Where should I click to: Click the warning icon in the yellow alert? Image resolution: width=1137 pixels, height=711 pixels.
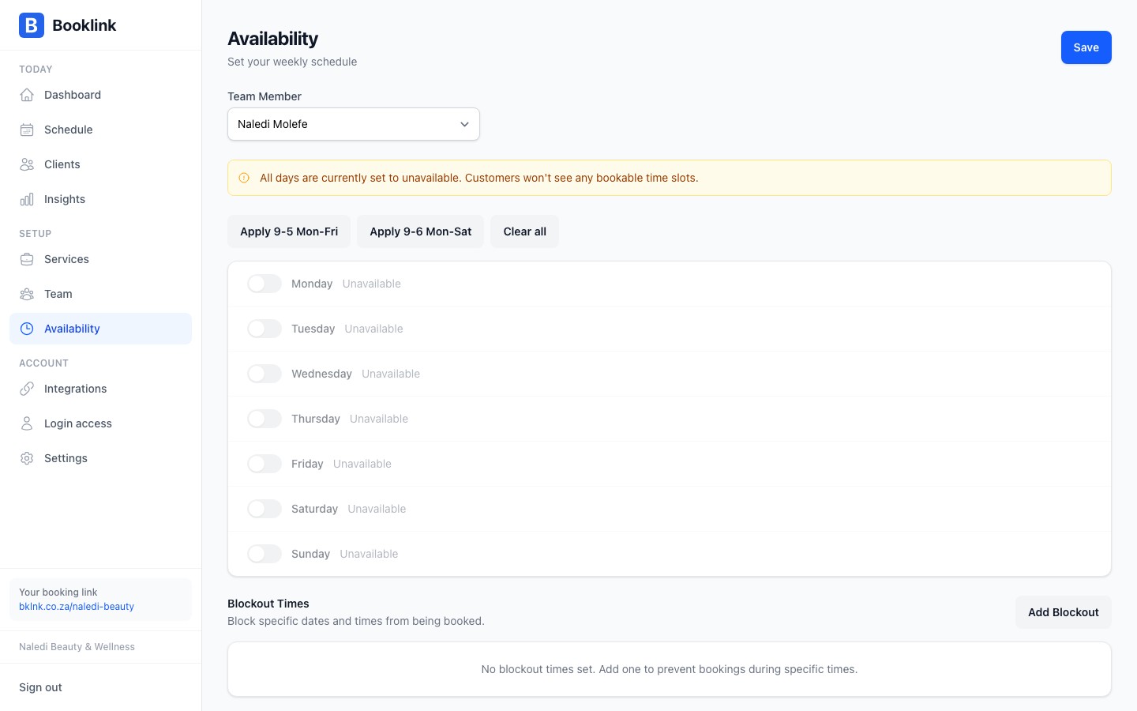point(244,178)
